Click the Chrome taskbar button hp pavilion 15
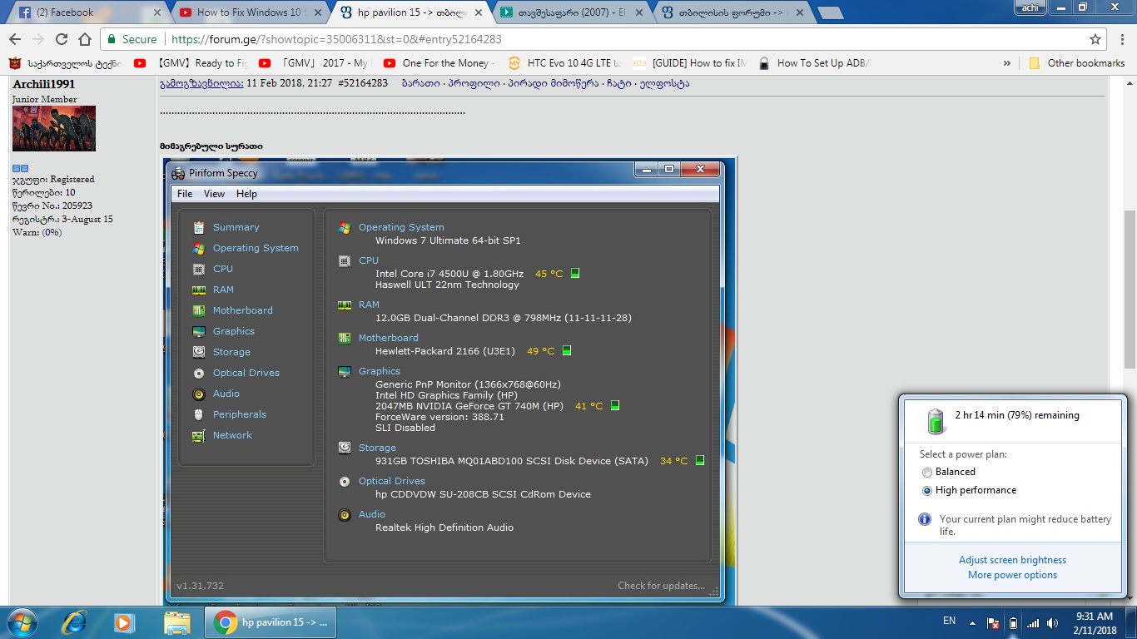 point(272,622)
